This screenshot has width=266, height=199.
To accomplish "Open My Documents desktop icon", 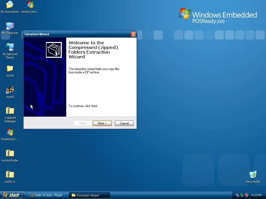I will [x=10, y=7].
